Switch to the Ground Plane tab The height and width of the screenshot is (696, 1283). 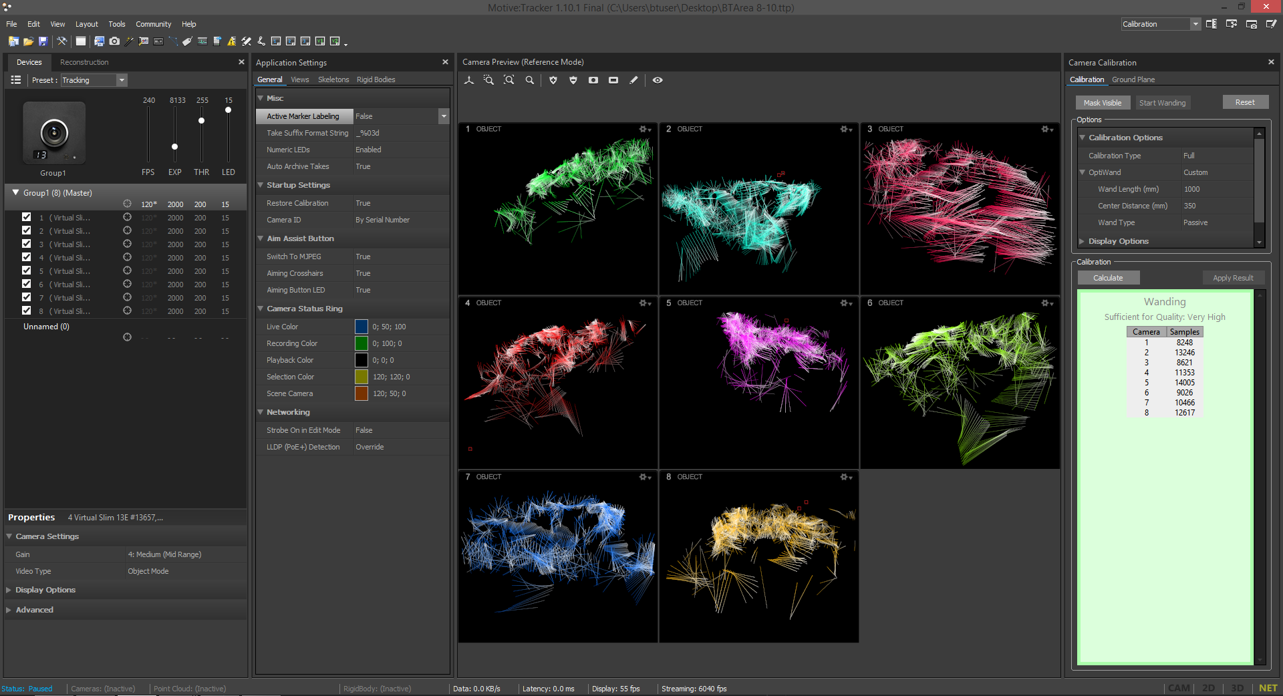click(x=1133, y=79)
